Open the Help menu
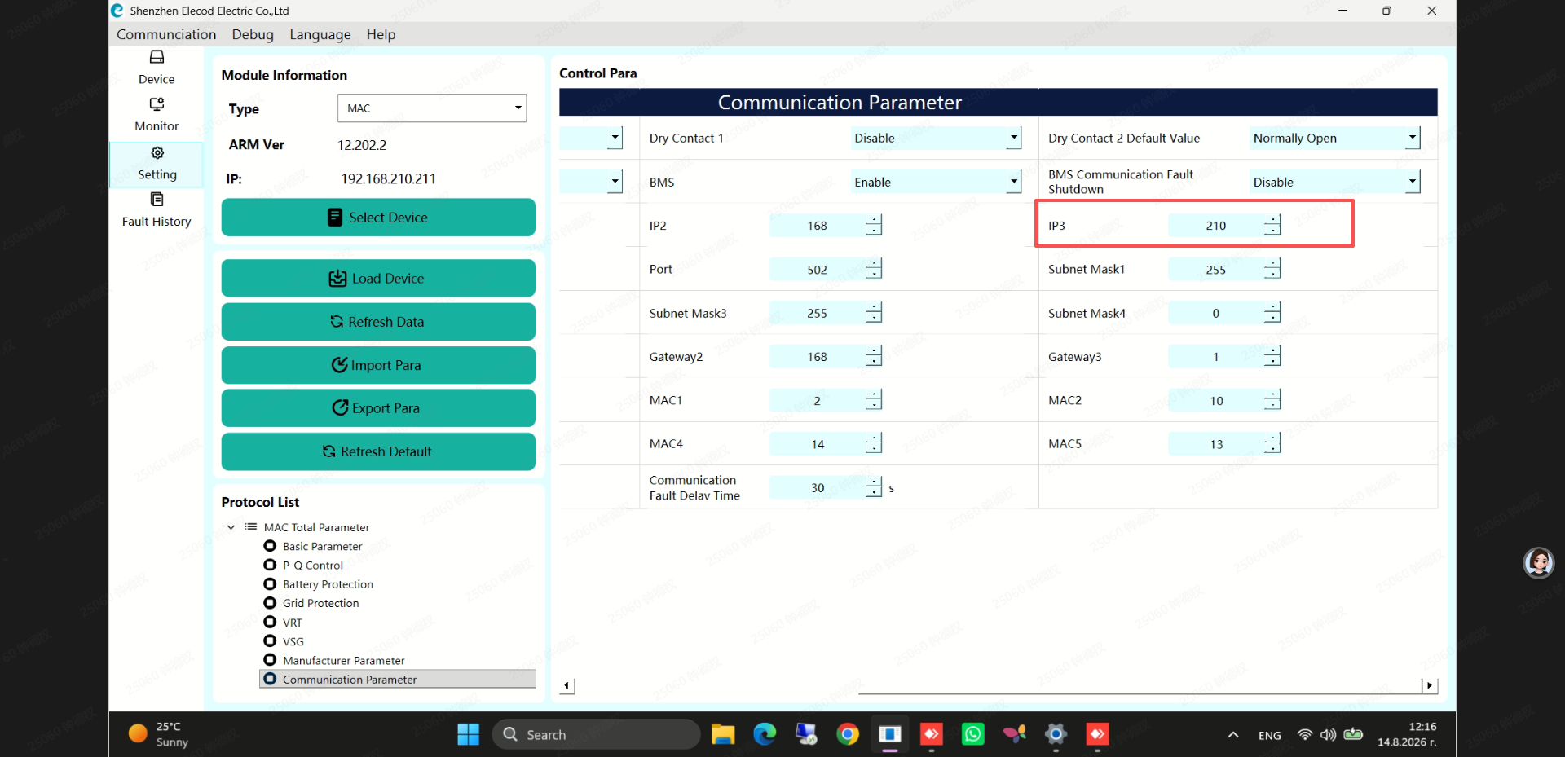 click(381, 34)
